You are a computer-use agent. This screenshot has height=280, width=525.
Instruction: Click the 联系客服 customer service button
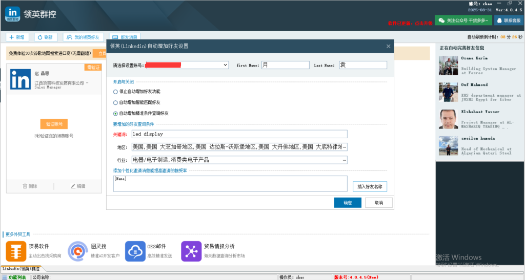[x=508, y=20]
